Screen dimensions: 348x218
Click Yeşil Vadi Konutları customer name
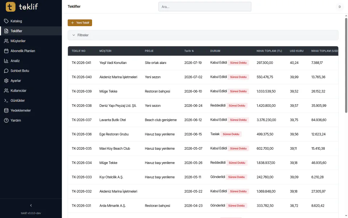pyautogui.click(x=113, y=63)
